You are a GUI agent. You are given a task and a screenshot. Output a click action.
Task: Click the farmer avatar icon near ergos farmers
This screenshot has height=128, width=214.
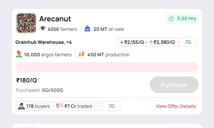click(x=19, y=54)
